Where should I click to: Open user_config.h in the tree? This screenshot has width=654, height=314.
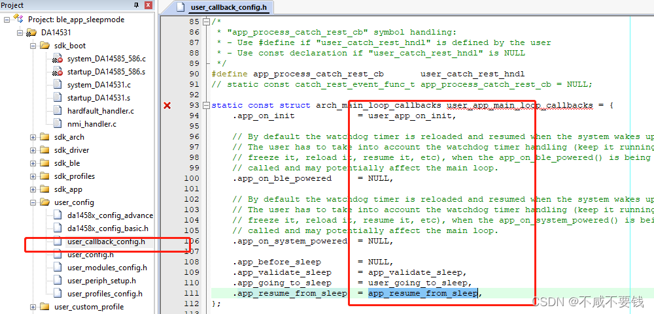coord(90,255)
